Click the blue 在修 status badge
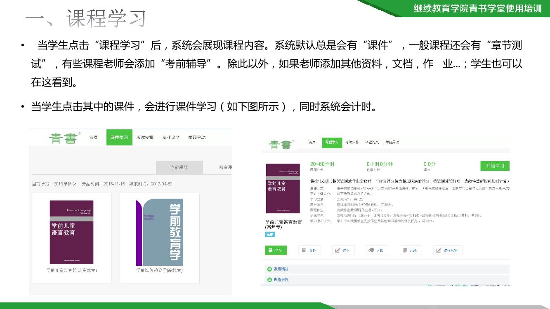This screenshot has width=550, height=309. point(270,234)
